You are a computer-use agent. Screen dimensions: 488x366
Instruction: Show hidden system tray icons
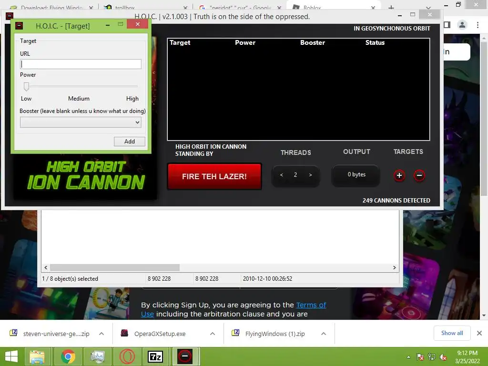(408, 357)
